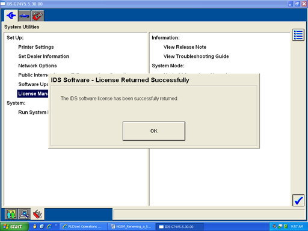The image size is (308, 231).
Task: Switch to NGSM_Renewing taskbar document
Action: [131, 227]
